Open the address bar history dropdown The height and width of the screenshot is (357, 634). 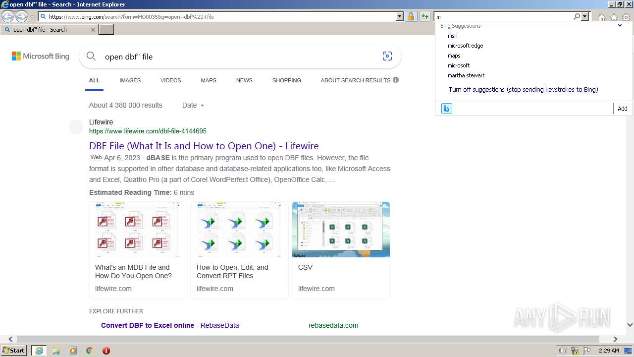pyautogui.click(x=400, y=16)
